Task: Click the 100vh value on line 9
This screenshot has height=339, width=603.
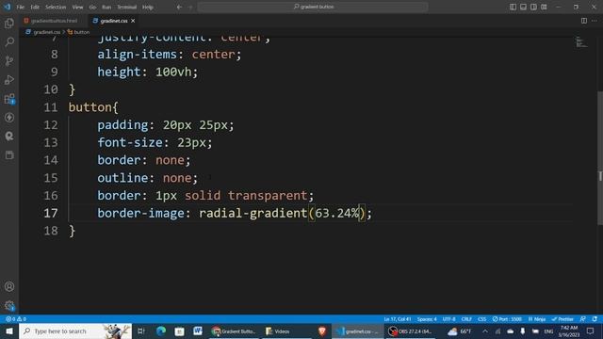Action: [x=173, y=72]
